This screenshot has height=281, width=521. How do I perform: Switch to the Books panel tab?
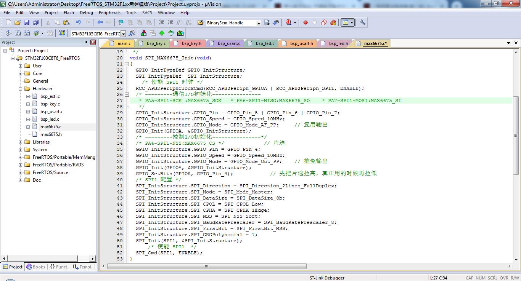coord(35,267)
